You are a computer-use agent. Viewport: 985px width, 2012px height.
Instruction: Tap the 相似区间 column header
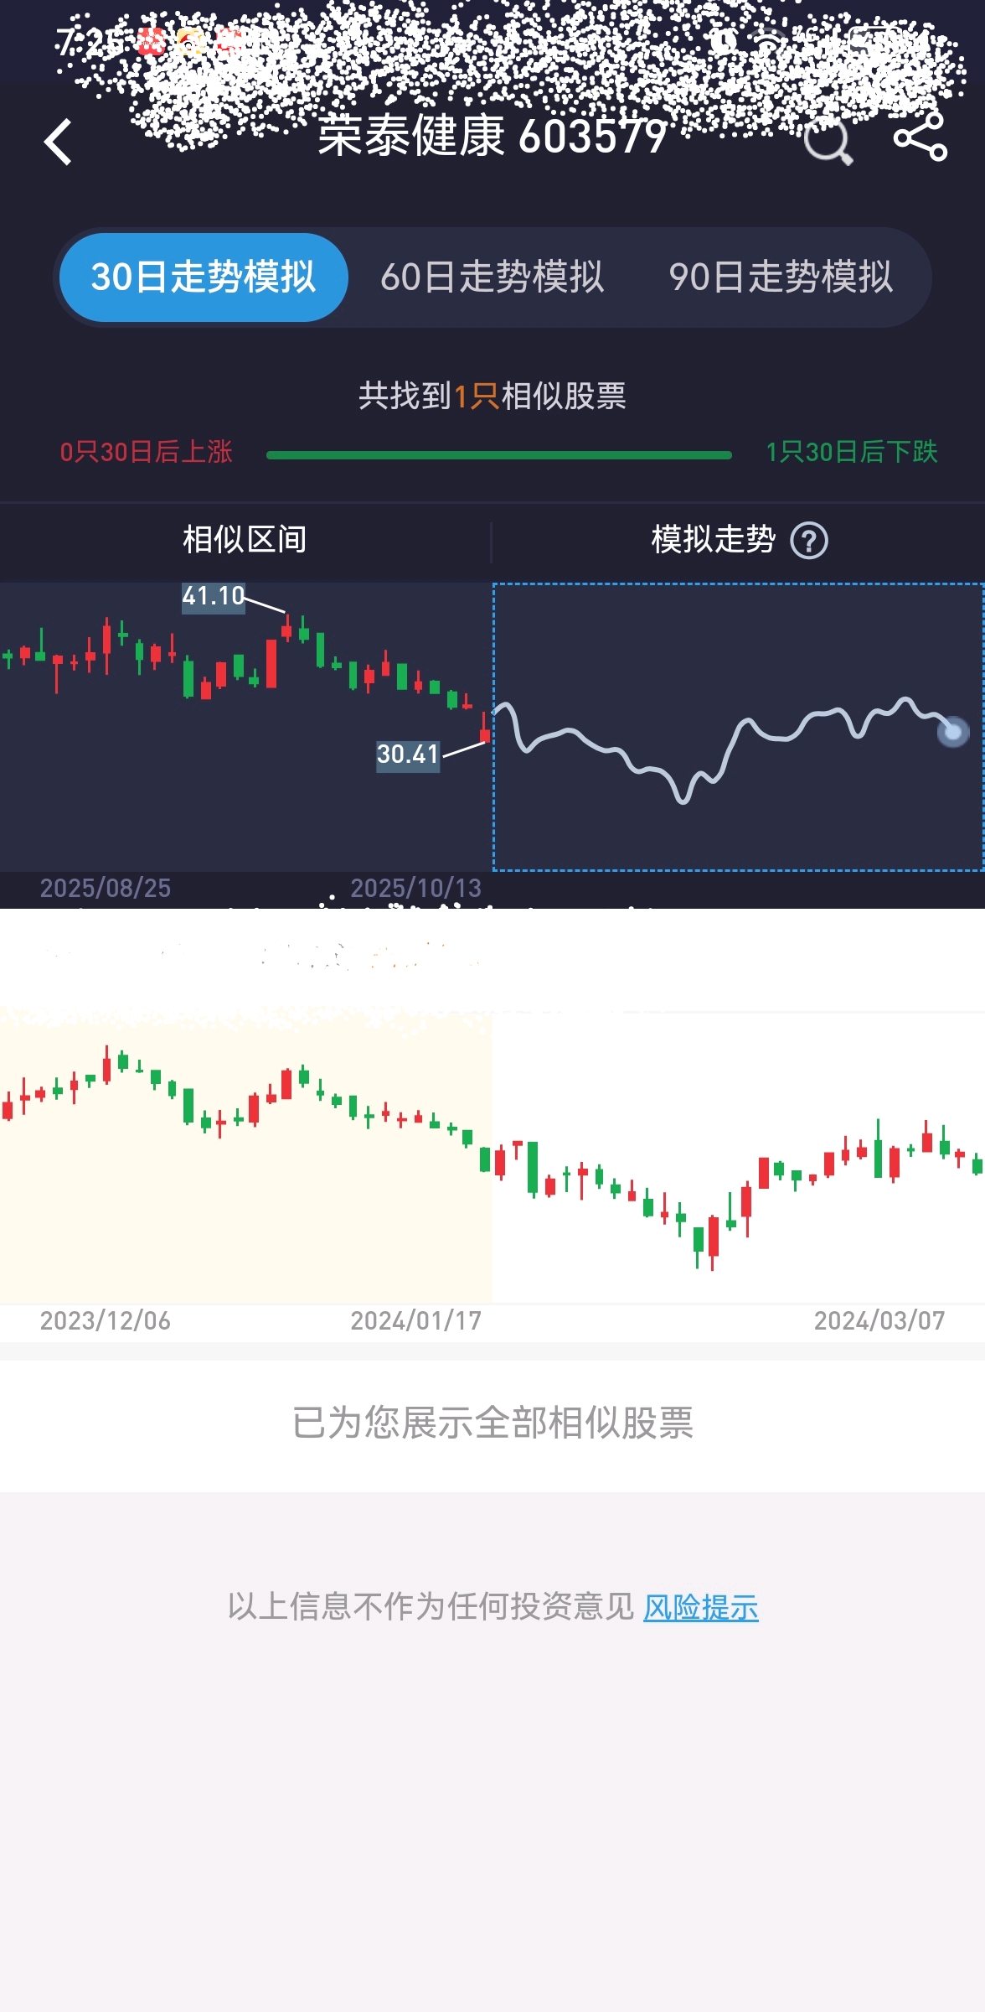coord(245,540)
